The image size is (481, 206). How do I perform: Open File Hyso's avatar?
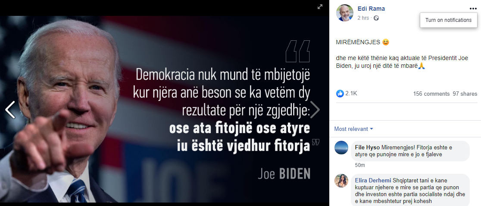341,148
